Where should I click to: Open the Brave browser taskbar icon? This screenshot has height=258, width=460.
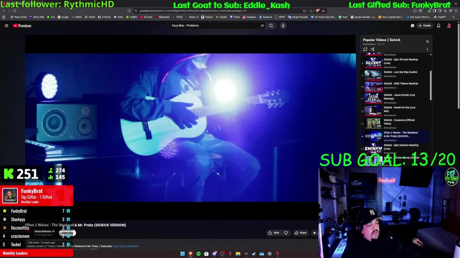tap(190, 254)
